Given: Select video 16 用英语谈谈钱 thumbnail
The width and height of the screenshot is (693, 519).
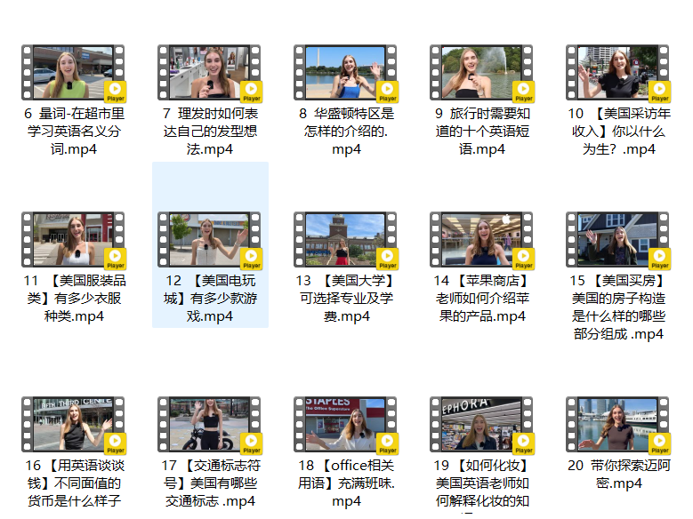Looking at the screenshot, I should pos(74,425).
